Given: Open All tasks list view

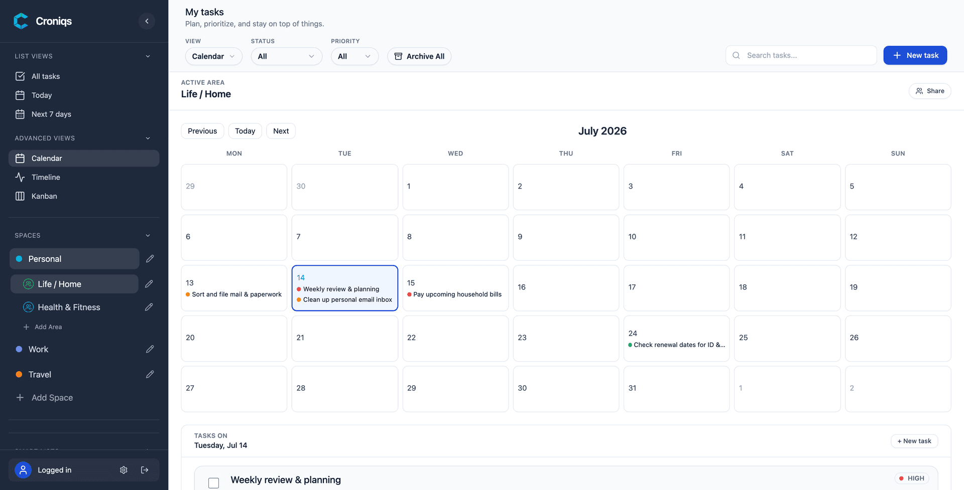Looking at the screenshot, I should click(84, 76).
